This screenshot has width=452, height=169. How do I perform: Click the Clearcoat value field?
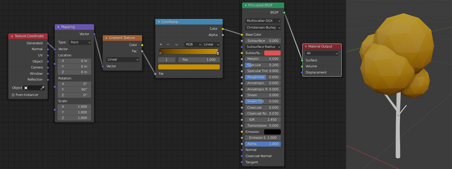coord(263,108)
